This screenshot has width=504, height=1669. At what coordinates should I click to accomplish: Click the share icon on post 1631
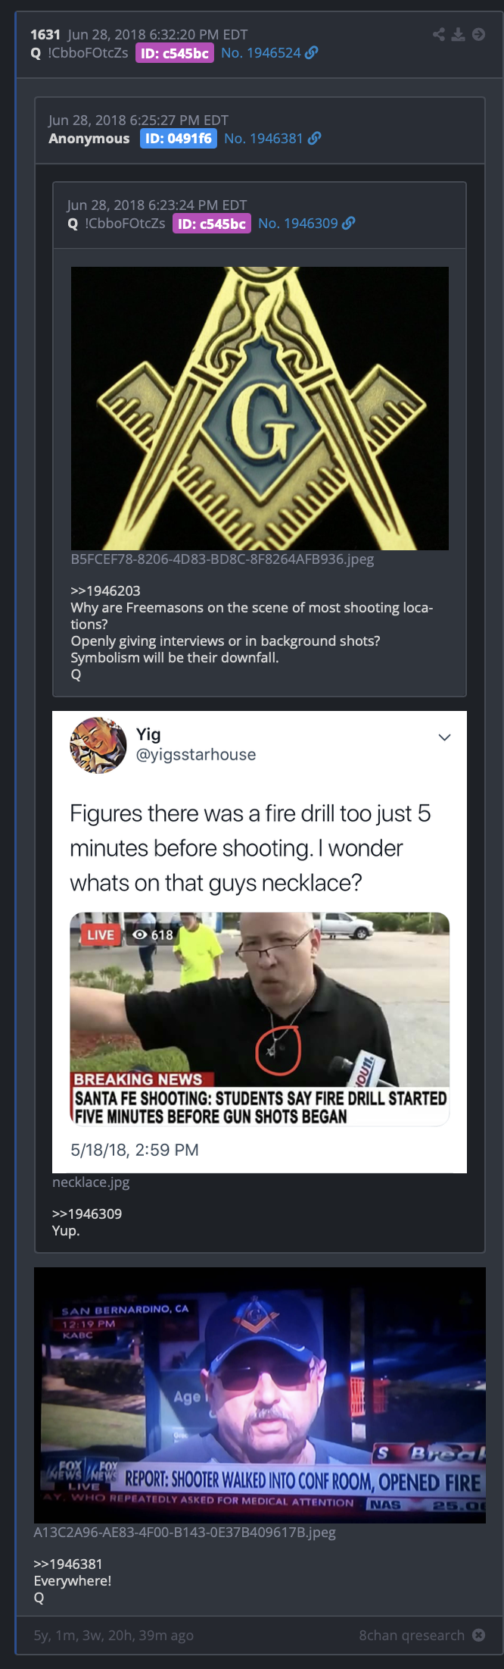tap(438, 34)
